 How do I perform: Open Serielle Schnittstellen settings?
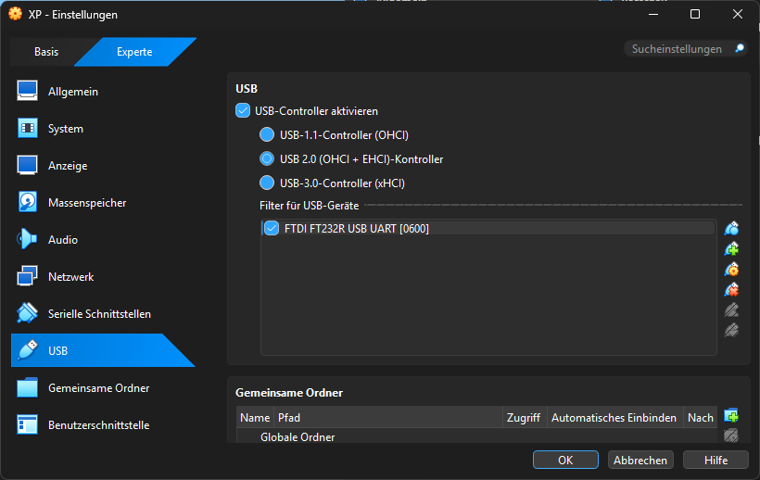99,314
